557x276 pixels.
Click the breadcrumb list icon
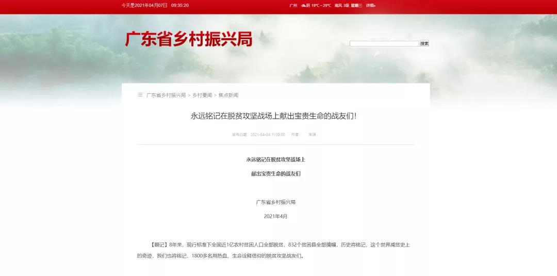(x=140, y=95)
